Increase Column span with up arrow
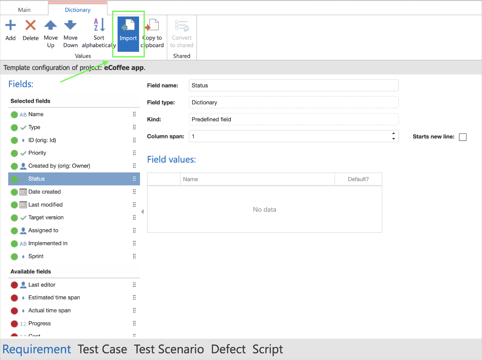This screenshot has height=360, width=482. 393,134
